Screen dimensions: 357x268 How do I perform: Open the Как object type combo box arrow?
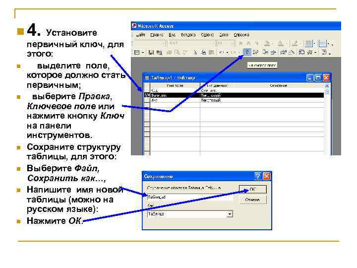230,214
